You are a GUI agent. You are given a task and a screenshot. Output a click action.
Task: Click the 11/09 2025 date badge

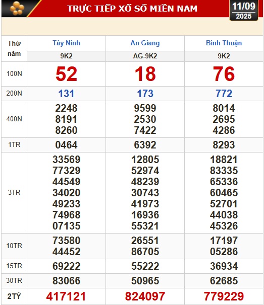tap(244, 10)
